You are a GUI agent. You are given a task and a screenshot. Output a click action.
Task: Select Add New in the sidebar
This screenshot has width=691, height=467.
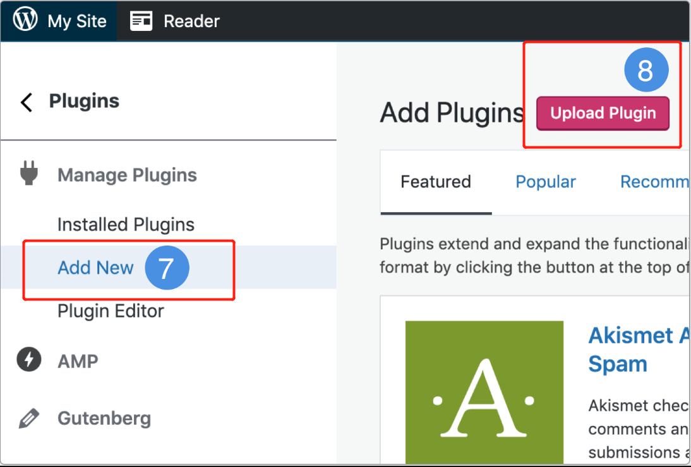(95, 268)
